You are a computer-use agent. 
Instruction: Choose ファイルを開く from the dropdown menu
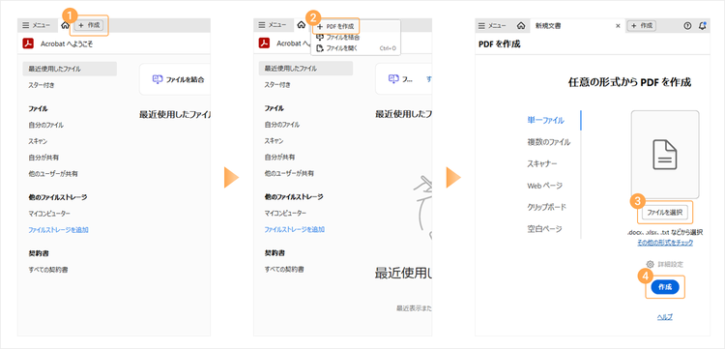point(356,48)
